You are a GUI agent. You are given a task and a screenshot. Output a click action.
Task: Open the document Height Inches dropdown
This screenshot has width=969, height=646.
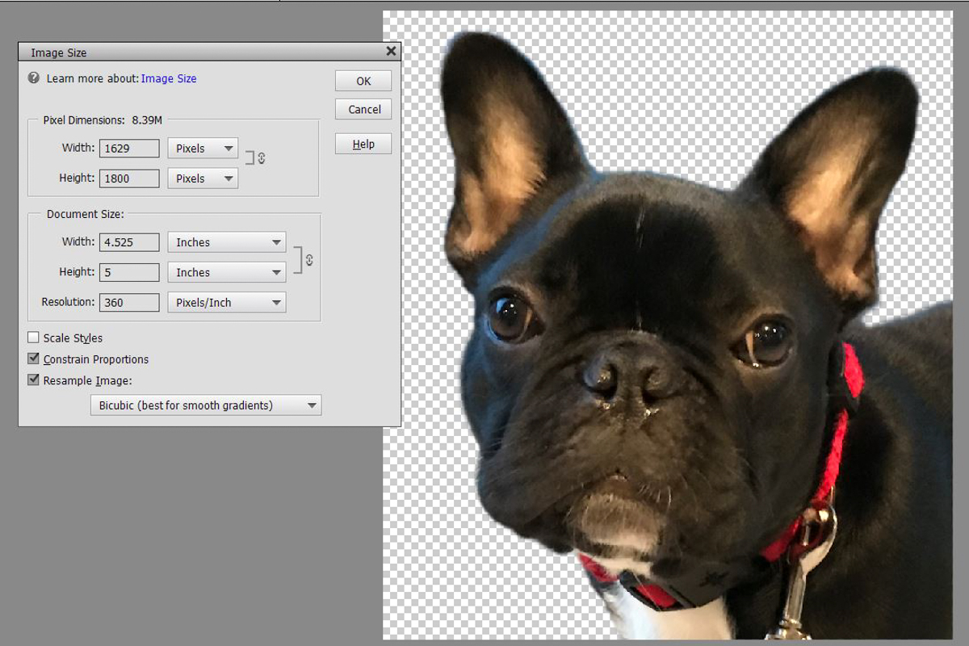[x=227, y=272]
